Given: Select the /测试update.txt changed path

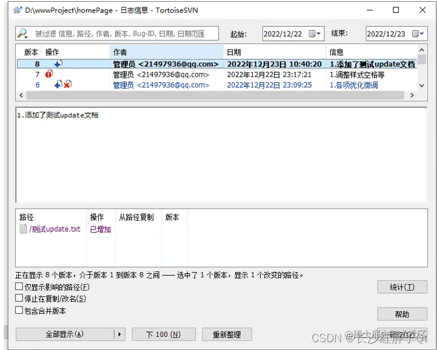Looking at the screenshot, I should pos(55,228).
